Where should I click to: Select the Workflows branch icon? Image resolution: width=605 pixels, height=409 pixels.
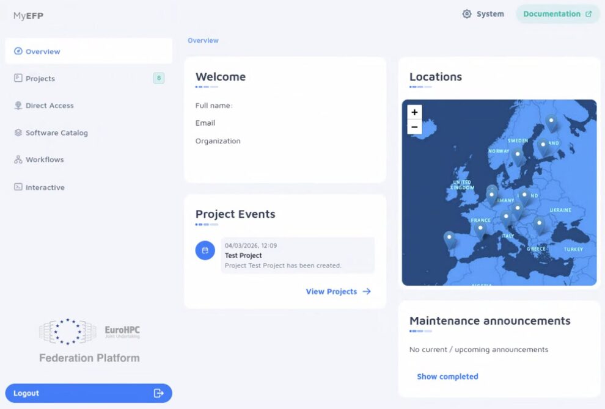coord(19,159)
